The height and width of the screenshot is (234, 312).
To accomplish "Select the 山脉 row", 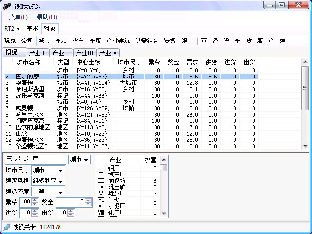I will point(131,134).
